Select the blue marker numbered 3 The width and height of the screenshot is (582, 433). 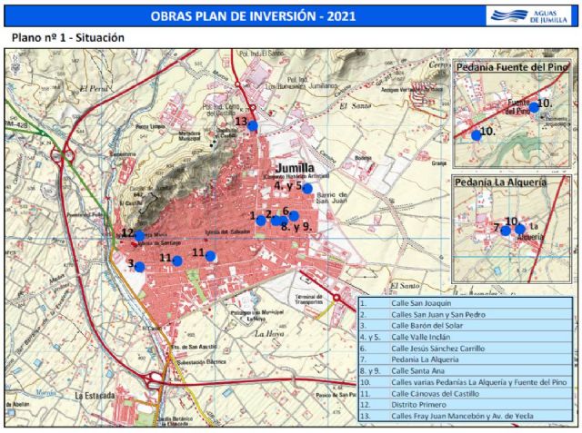(139, 267)
